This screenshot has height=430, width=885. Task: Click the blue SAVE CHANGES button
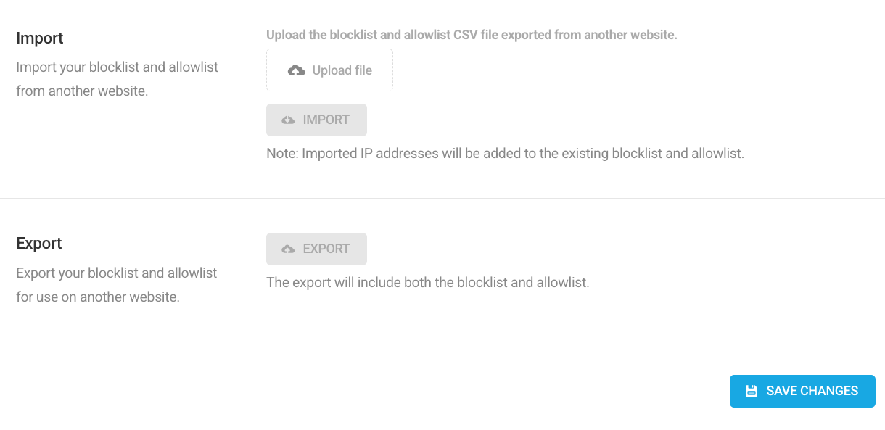802,391
